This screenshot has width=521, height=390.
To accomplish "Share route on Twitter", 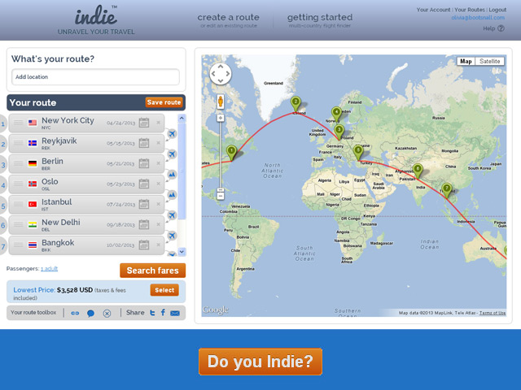I will click(152, 313).
